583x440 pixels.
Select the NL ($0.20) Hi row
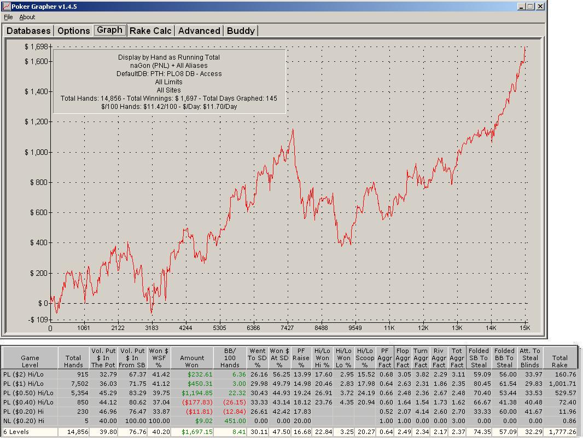[290, 421]
